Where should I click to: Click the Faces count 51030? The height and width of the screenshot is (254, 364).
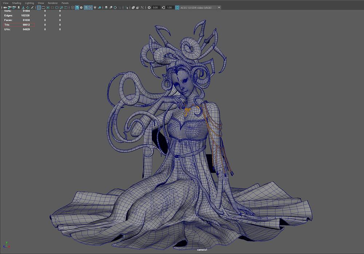coord(26,20)
